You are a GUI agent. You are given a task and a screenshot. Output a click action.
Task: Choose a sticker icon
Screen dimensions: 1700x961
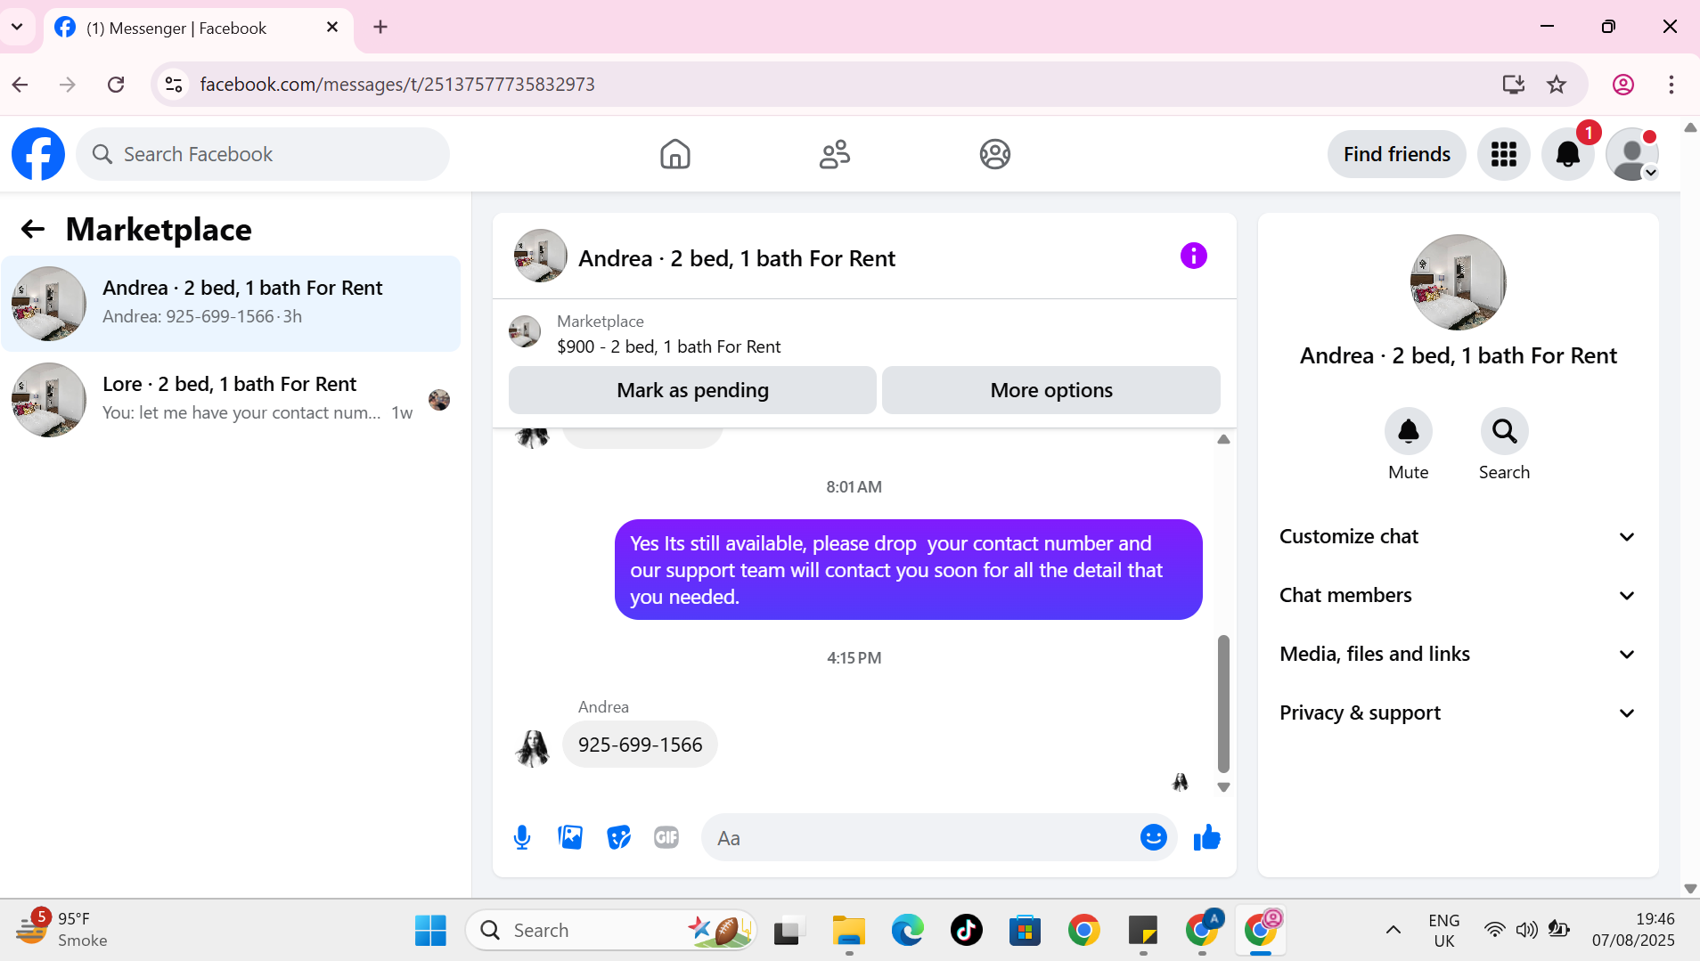(x=618, y=837)
